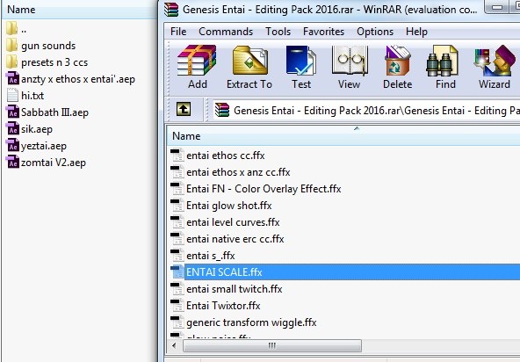Screen dimensions: 520x362
Task: Click archive icon in WinRAR address bar
Action: click(x=222, y=110)
